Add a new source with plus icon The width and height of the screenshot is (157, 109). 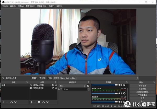32,102
